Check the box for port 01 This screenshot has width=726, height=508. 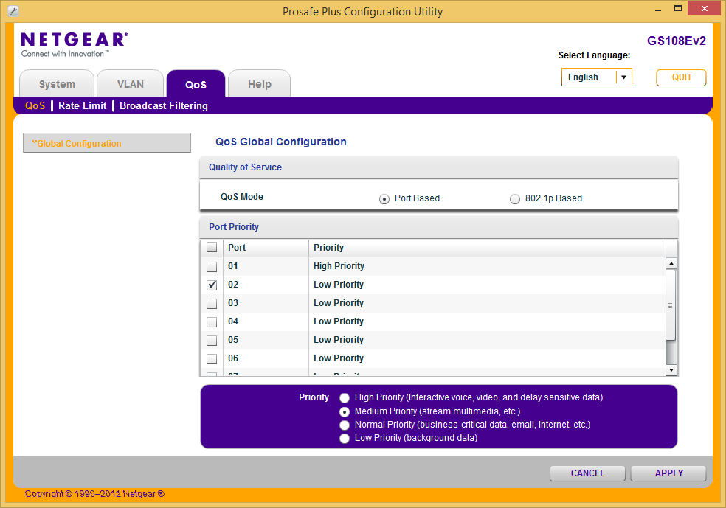[x=212, y=266]
